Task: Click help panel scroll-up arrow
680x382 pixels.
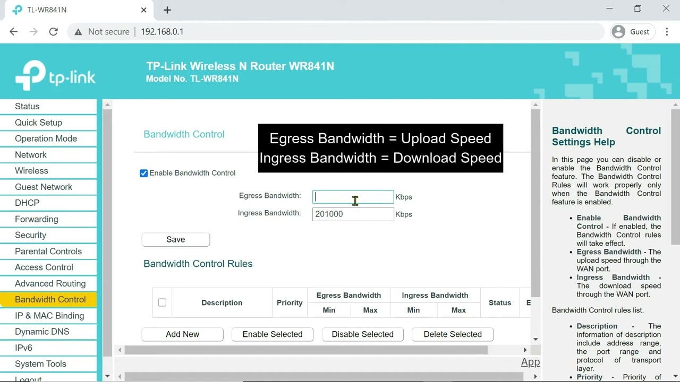Action: pos(676,105)
